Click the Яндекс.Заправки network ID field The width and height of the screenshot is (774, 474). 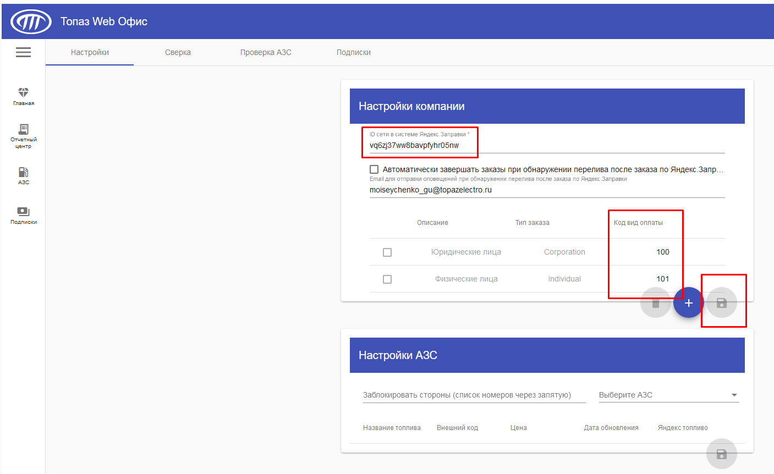point(547,146)
